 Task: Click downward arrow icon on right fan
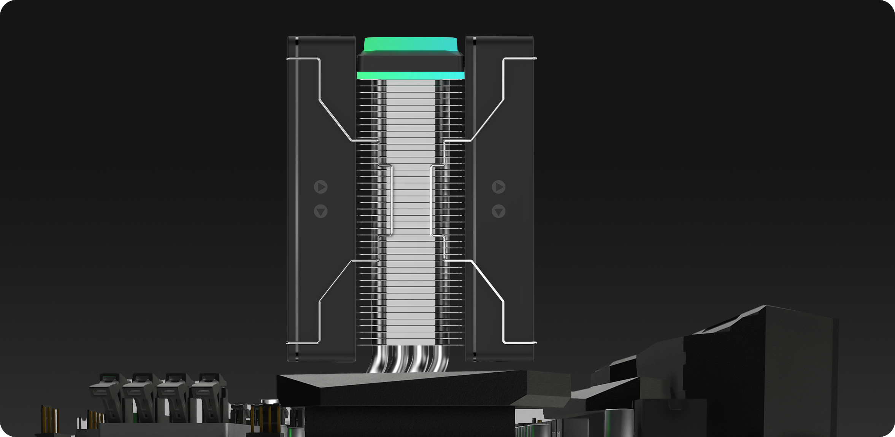tap(498, 211)
